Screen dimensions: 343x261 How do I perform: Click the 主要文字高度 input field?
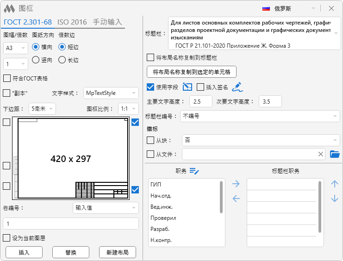pyautogui.click(x=200, y=101)
